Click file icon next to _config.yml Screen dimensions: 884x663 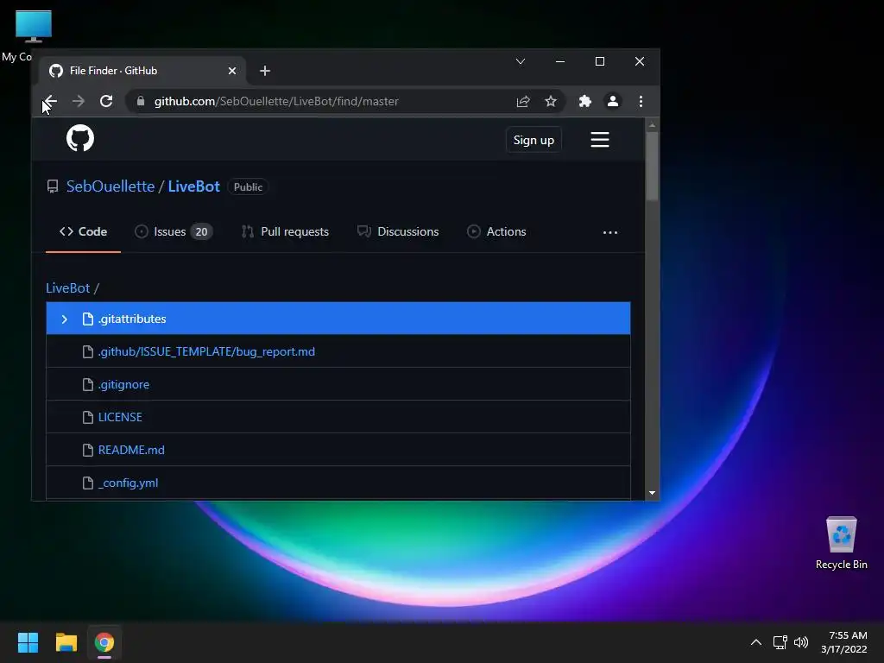click(88, 483)
